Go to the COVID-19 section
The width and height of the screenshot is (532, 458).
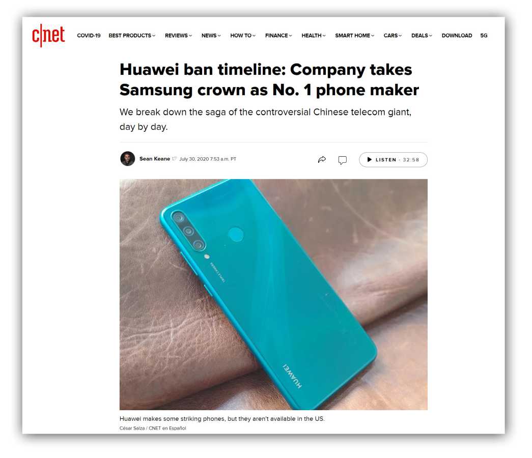[x=89, y=36]
